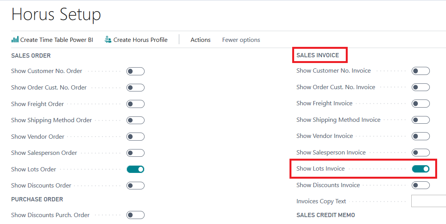The image size is (446, 224).
Task: Turn on Show Freight Invoice switch
Action: pyautogui.click(x=421, y=103)
